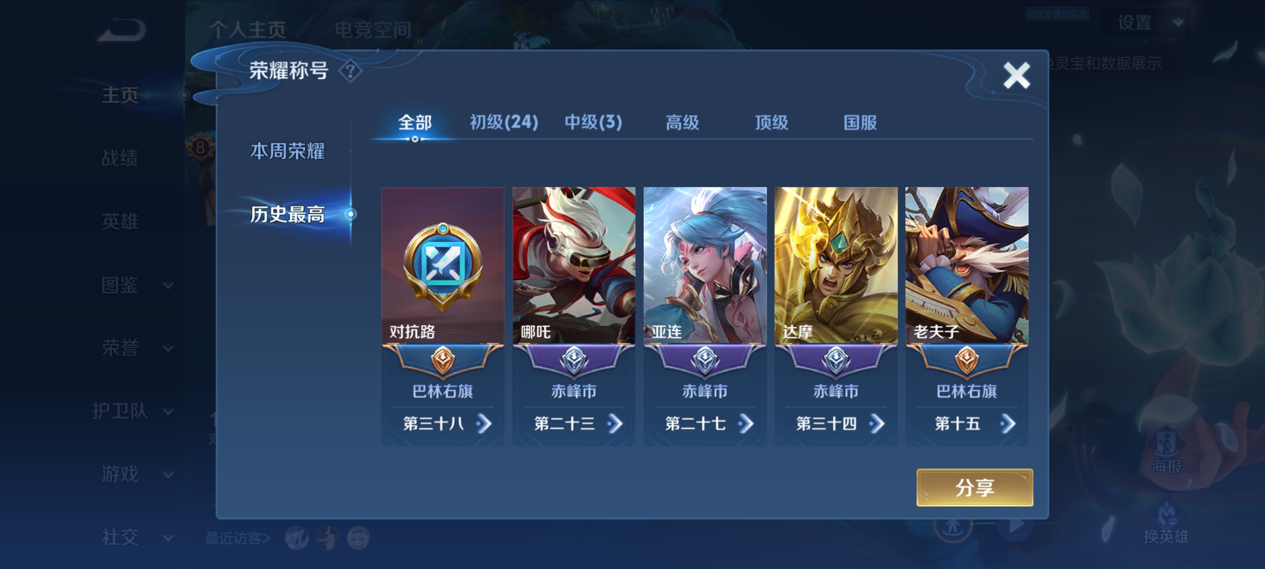Viewport: 1265px width, 569px height.
Task: Open the arrow next to 第十五
Action: tap(1007, 423)
